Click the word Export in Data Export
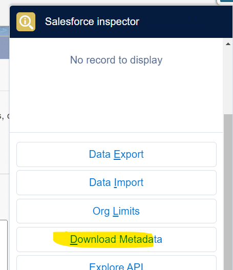Viewport: 233px width, 270px height. click(x=129, y=154)
